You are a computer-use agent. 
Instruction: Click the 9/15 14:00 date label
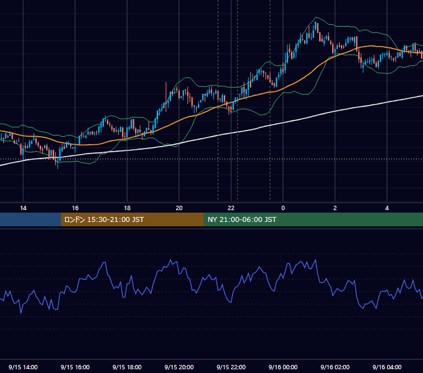coord(23,367)
